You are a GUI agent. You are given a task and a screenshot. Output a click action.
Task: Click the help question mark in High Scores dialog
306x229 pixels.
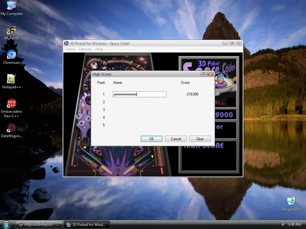pos(204,74)
